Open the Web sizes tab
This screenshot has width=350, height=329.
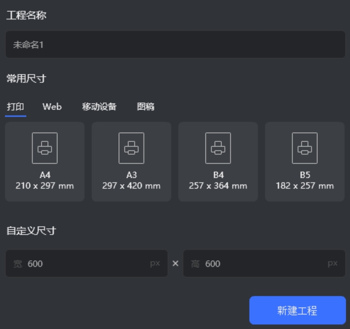52,107
